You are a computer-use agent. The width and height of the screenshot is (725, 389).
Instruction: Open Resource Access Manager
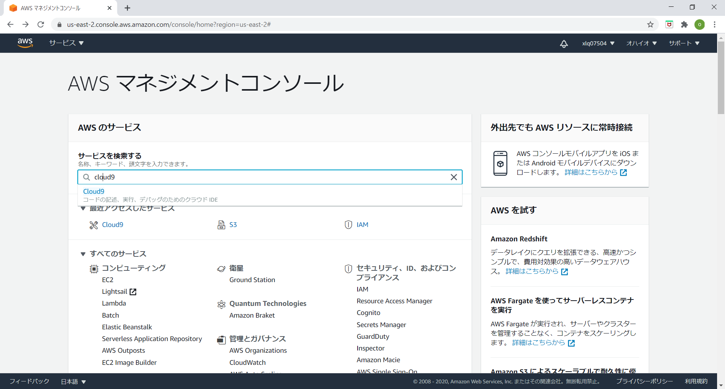point(395,301)
